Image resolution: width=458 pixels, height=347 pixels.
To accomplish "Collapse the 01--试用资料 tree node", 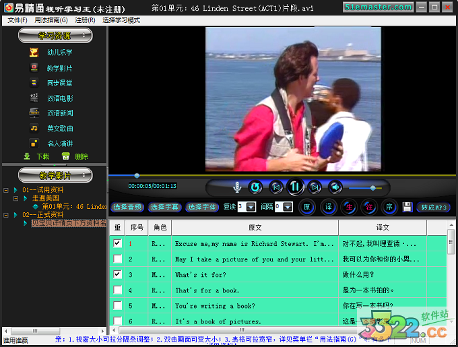I will pyautogui.click(x=6, y=190).
